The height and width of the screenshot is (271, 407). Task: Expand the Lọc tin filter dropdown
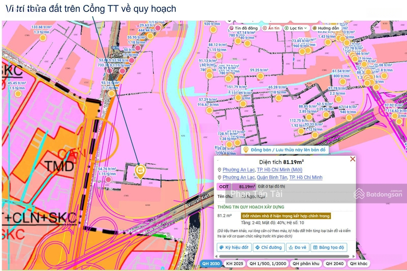[297, 28]
